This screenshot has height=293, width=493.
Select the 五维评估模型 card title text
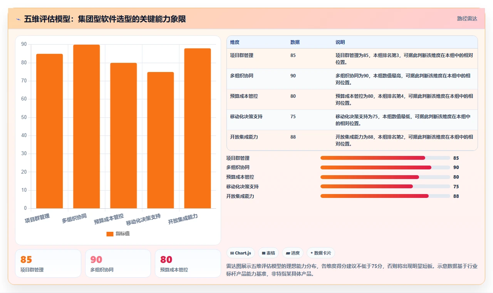point(105,19)
